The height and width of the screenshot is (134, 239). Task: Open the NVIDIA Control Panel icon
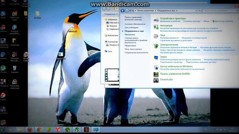pyautogui.click(x=156, y=74)
